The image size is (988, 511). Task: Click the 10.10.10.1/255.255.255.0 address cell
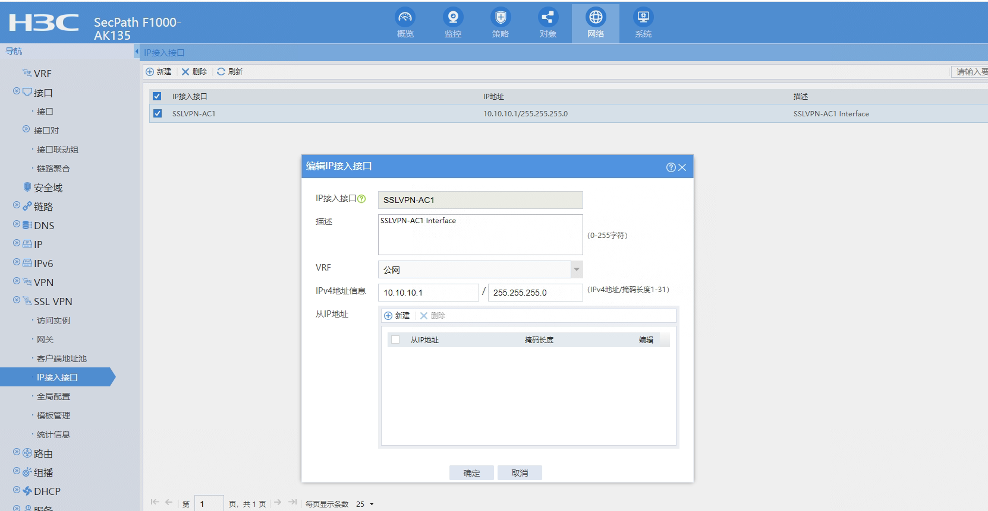[526, 114]
